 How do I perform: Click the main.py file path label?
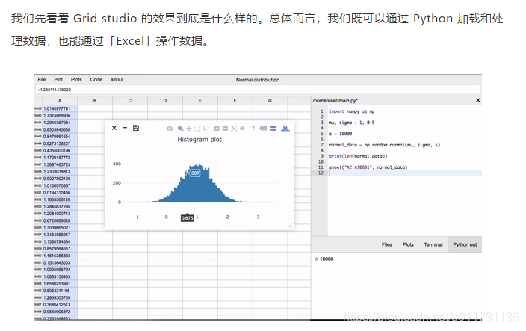click(335, 100)
